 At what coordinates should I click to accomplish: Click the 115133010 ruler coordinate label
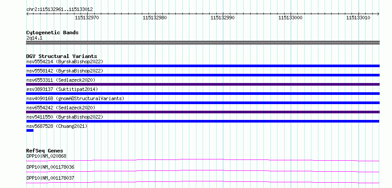[358, 18]
